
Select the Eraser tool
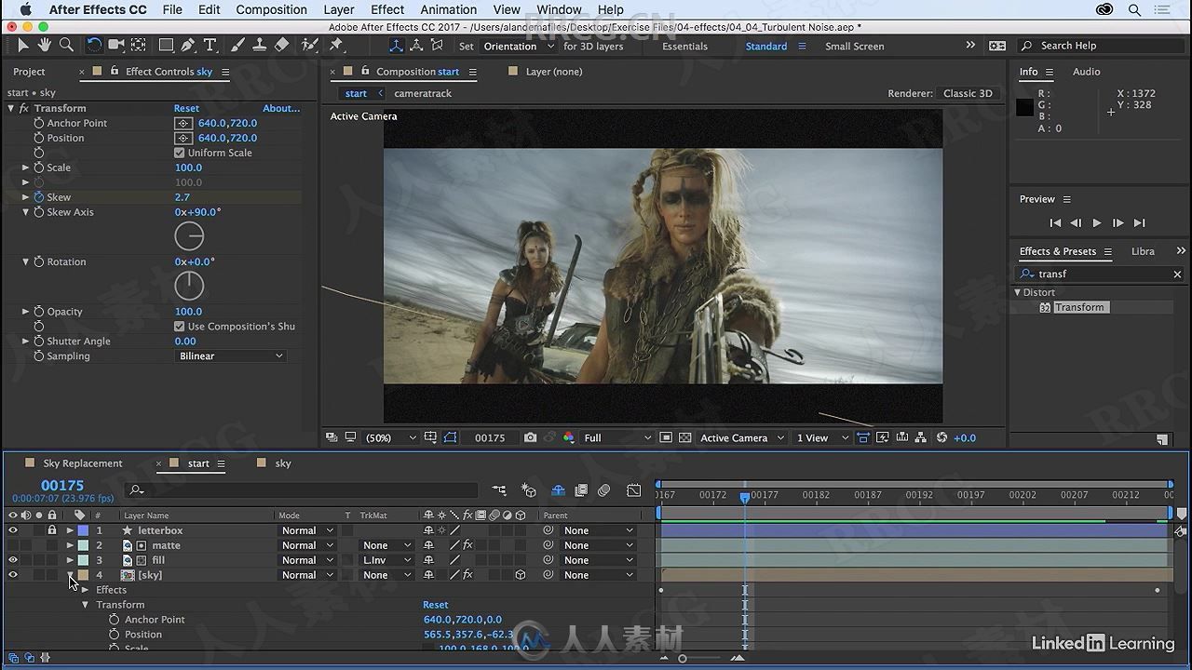[x=281, y=45]
